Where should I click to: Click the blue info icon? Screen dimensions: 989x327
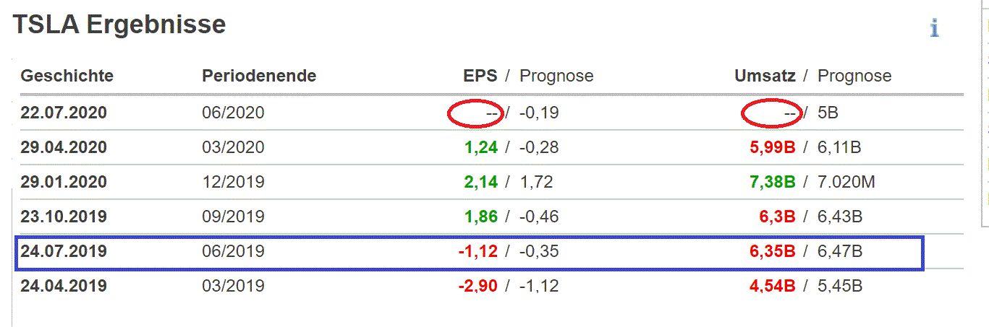pyautogui.click(x=934, y=29)
